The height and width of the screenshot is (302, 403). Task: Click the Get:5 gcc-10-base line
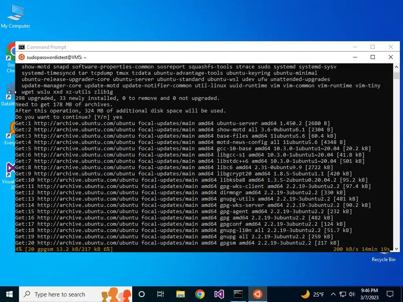(x=193, y=148)
